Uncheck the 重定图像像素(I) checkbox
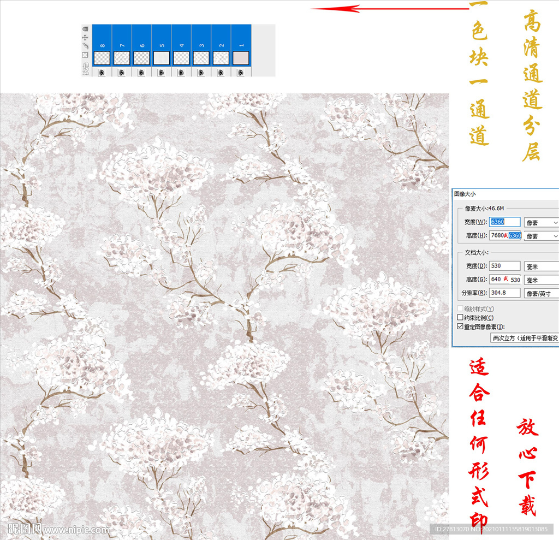The height and width of the screenshot is (540, 559). point(460,327)
